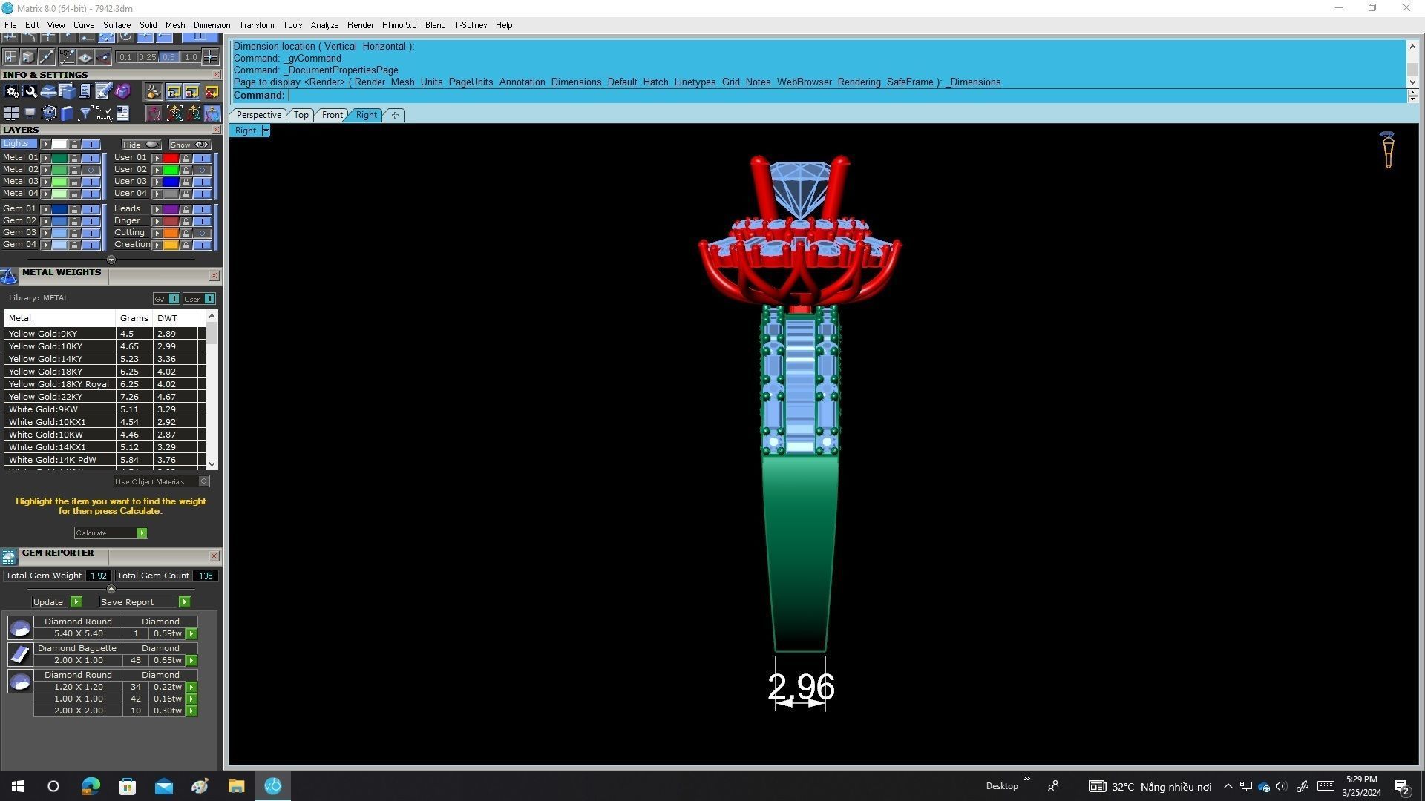The height and width of the screenshot is (801, 1425).
Task: Open the gears settings icon in Info & Settings
Action: point(11,91)
